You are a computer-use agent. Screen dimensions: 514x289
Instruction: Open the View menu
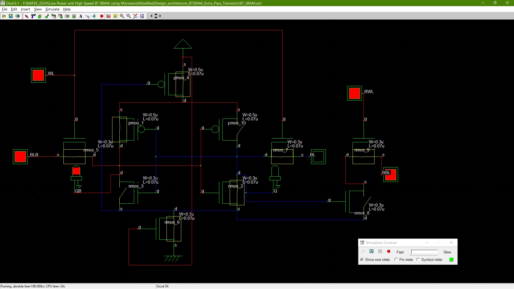click(38, 9)
